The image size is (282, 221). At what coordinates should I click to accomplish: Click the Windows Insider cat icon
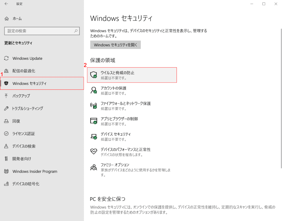pos(6,171)
